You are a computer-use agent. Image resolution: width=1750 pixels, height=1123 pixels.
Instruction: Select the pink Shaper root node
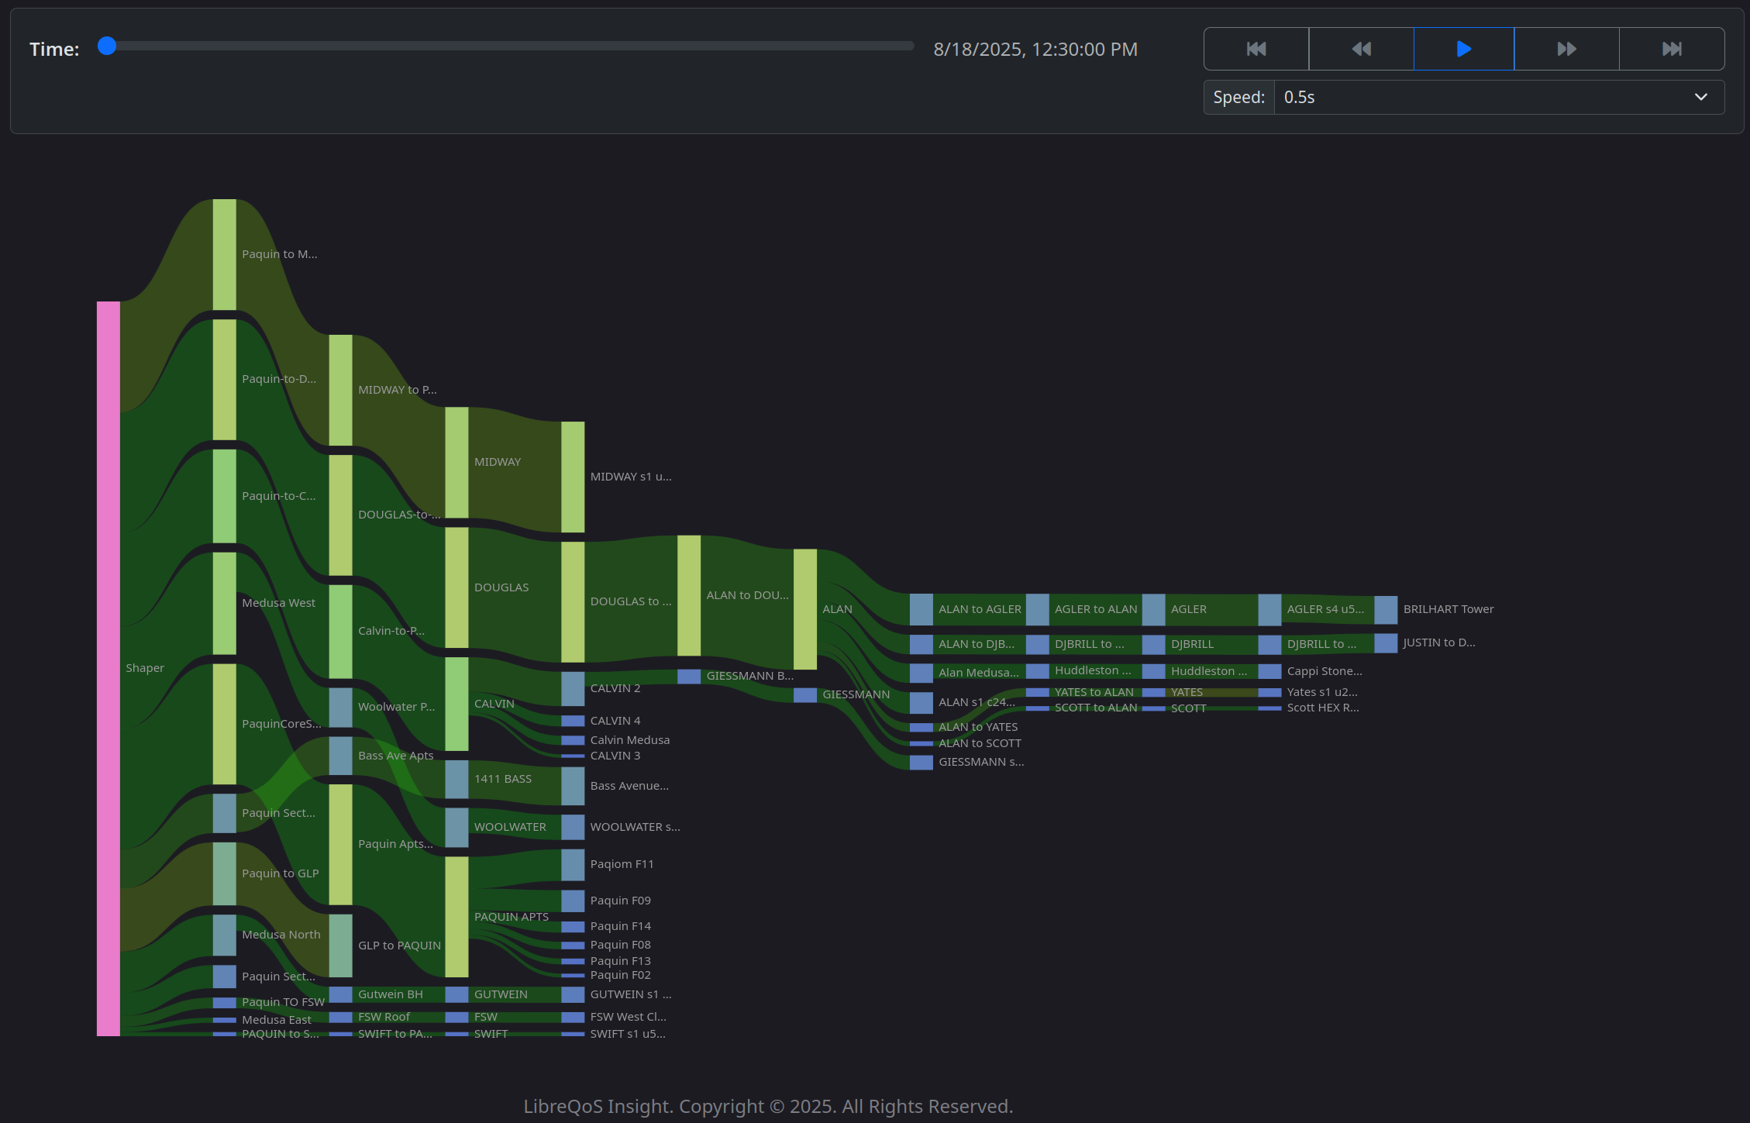pyautogui.click(x=109, y=668)
